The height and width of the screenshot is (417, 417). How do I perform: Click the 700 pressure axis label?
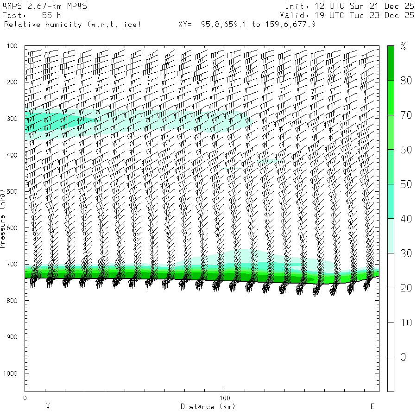coord(12,265)
